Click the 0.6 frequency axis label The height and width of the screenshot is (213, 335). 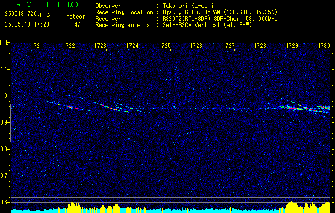click(x=4, y=202)
